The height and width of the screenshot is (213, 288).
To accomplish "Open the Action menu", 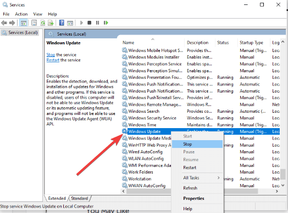I will tap(21, 14).
